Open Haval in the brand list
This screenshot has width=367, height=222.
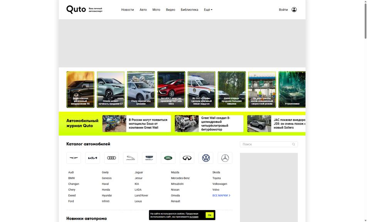(x=105, y=184)
